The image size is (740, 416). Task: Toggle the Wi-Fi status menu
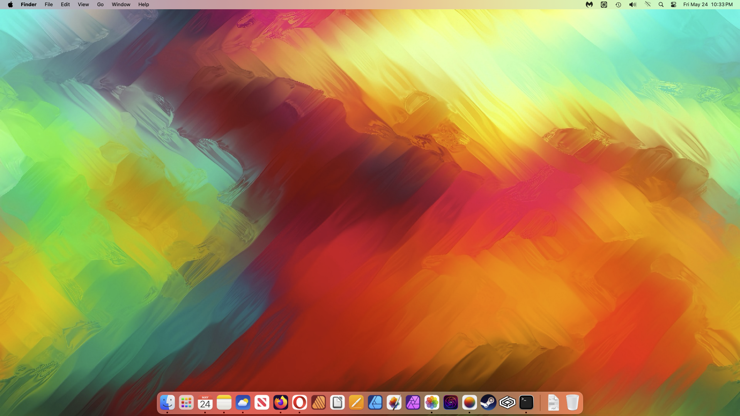647,5
